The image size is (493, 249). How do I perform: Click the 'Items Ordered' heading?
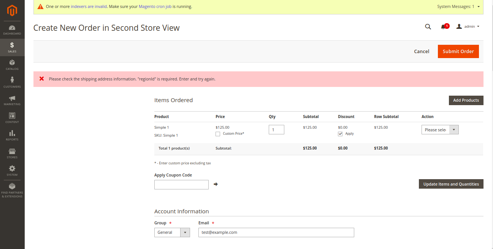click(173, 100)
